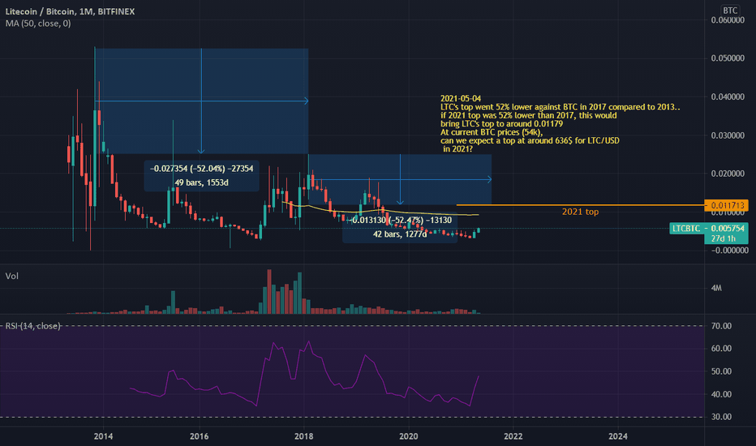
Task: Click the 50.00 RSI axis label
Action: coord(721,371)
